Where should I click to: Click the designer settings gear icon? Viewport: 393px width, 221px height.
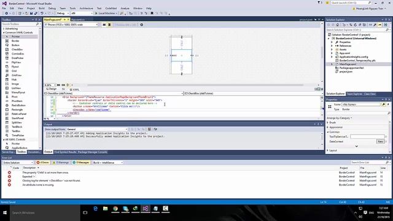(142, 25)
